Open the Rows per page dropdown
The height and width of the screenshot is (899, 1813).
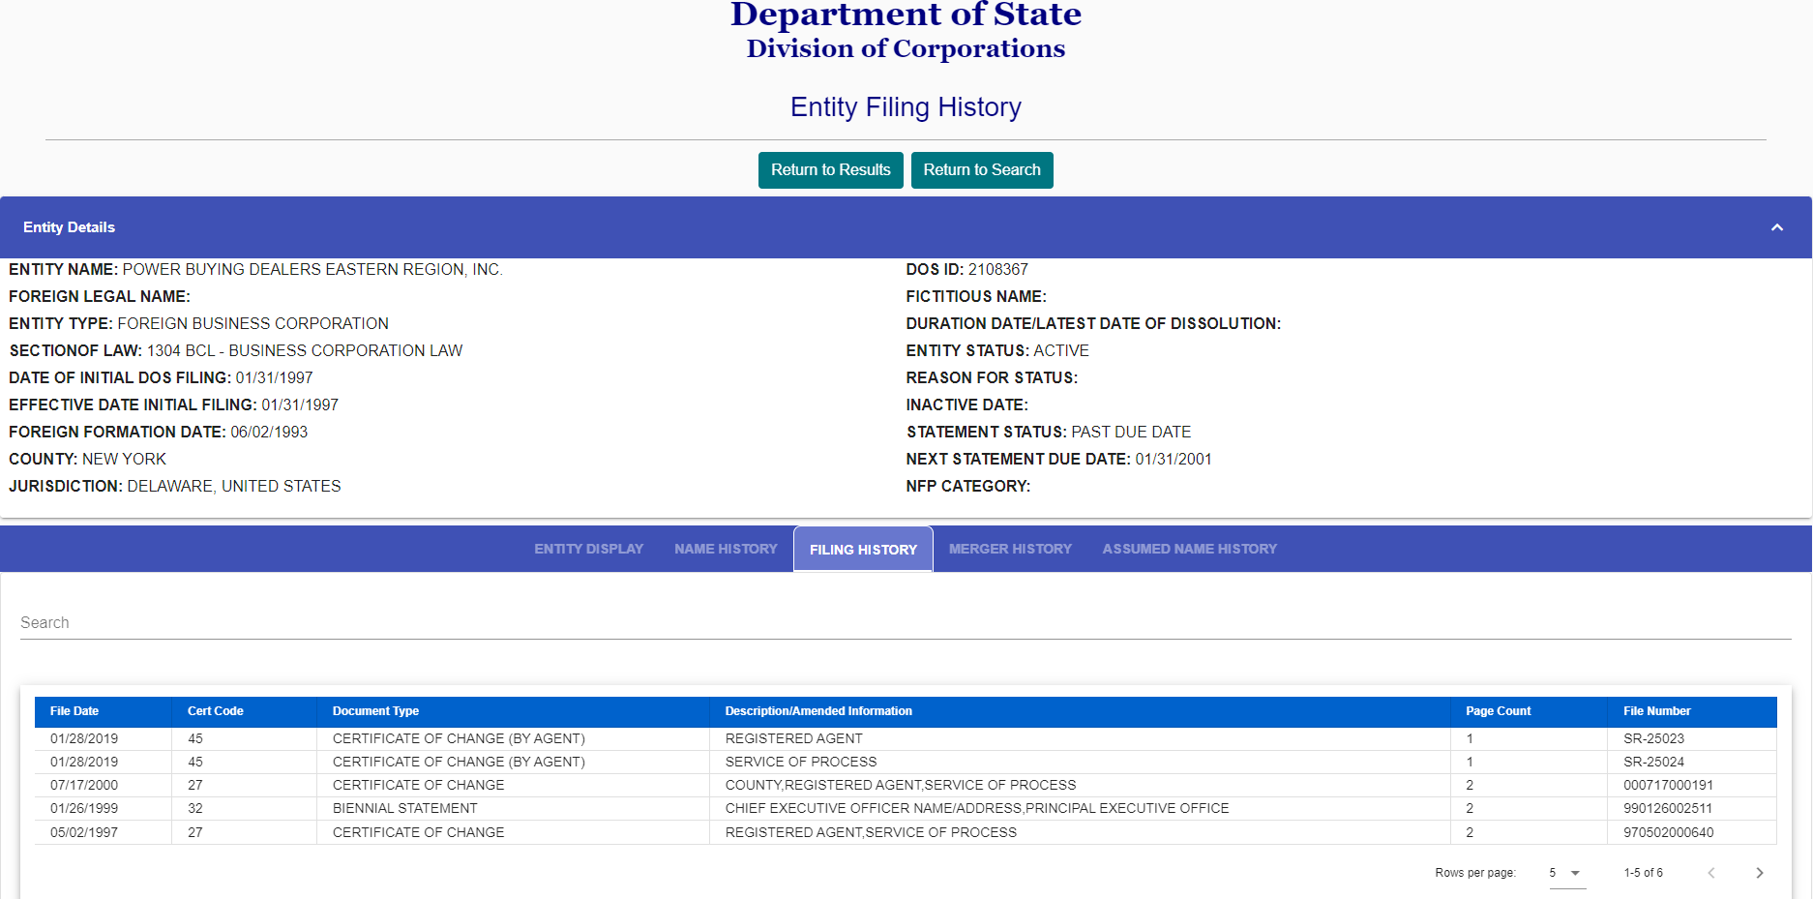pyautogui.click(x=1564, y=873)
